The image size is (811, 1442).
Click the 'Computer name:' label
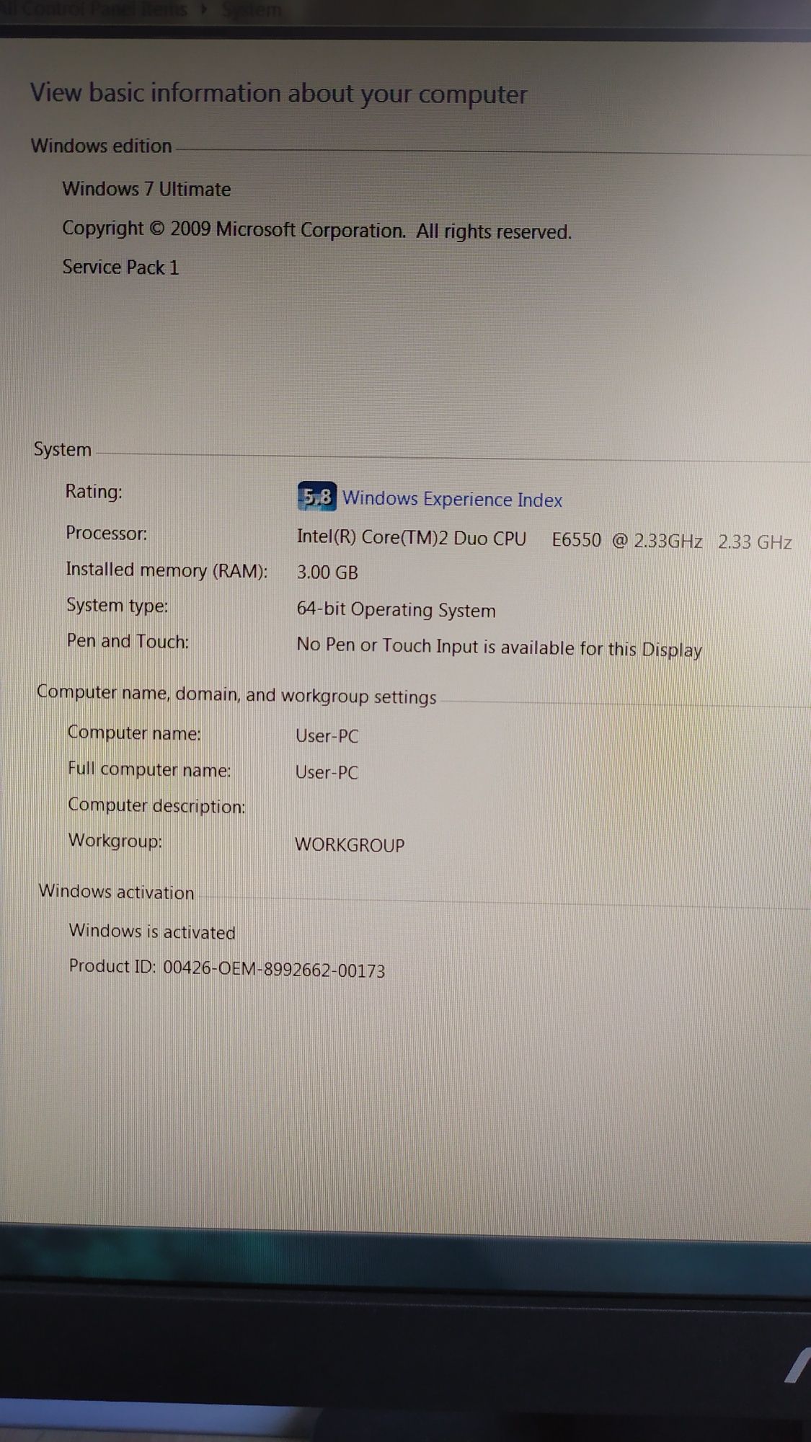pos(134,733)
